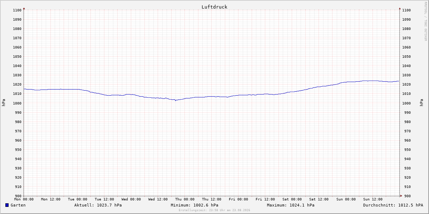Click the 900 label on the right axis
Viewport: 429px width, 214px height.
tap(406, 196)
